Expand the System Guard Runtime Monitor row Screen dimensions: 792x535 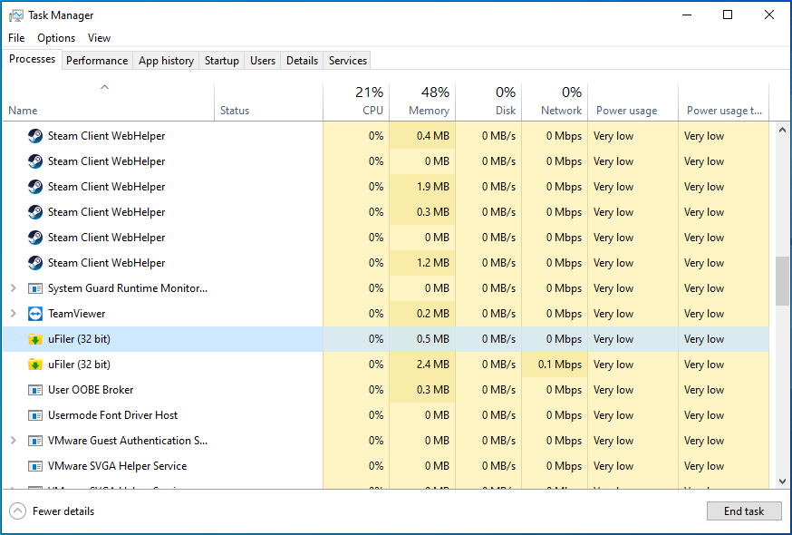point(13,288)
